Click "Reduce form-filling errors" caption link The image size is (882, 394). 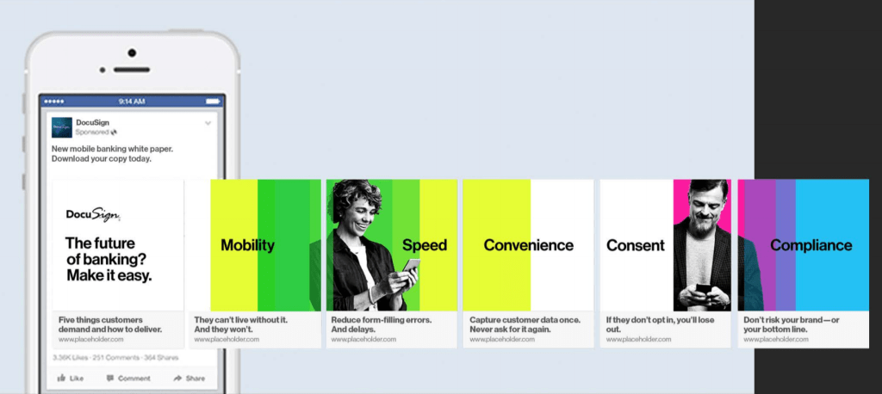[x=382, y=324]
